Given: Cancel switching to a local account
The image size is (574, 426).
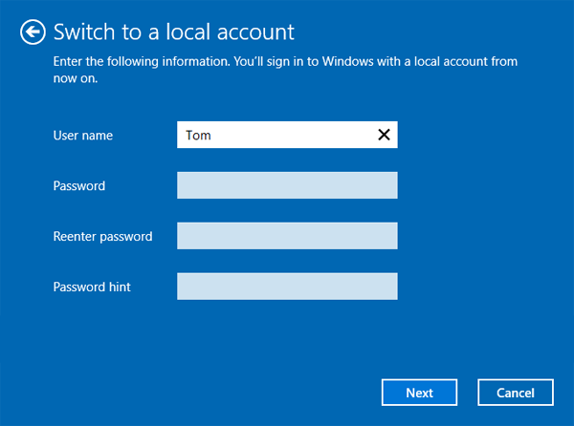Looking at the screenshot, I should pos(515,393).
